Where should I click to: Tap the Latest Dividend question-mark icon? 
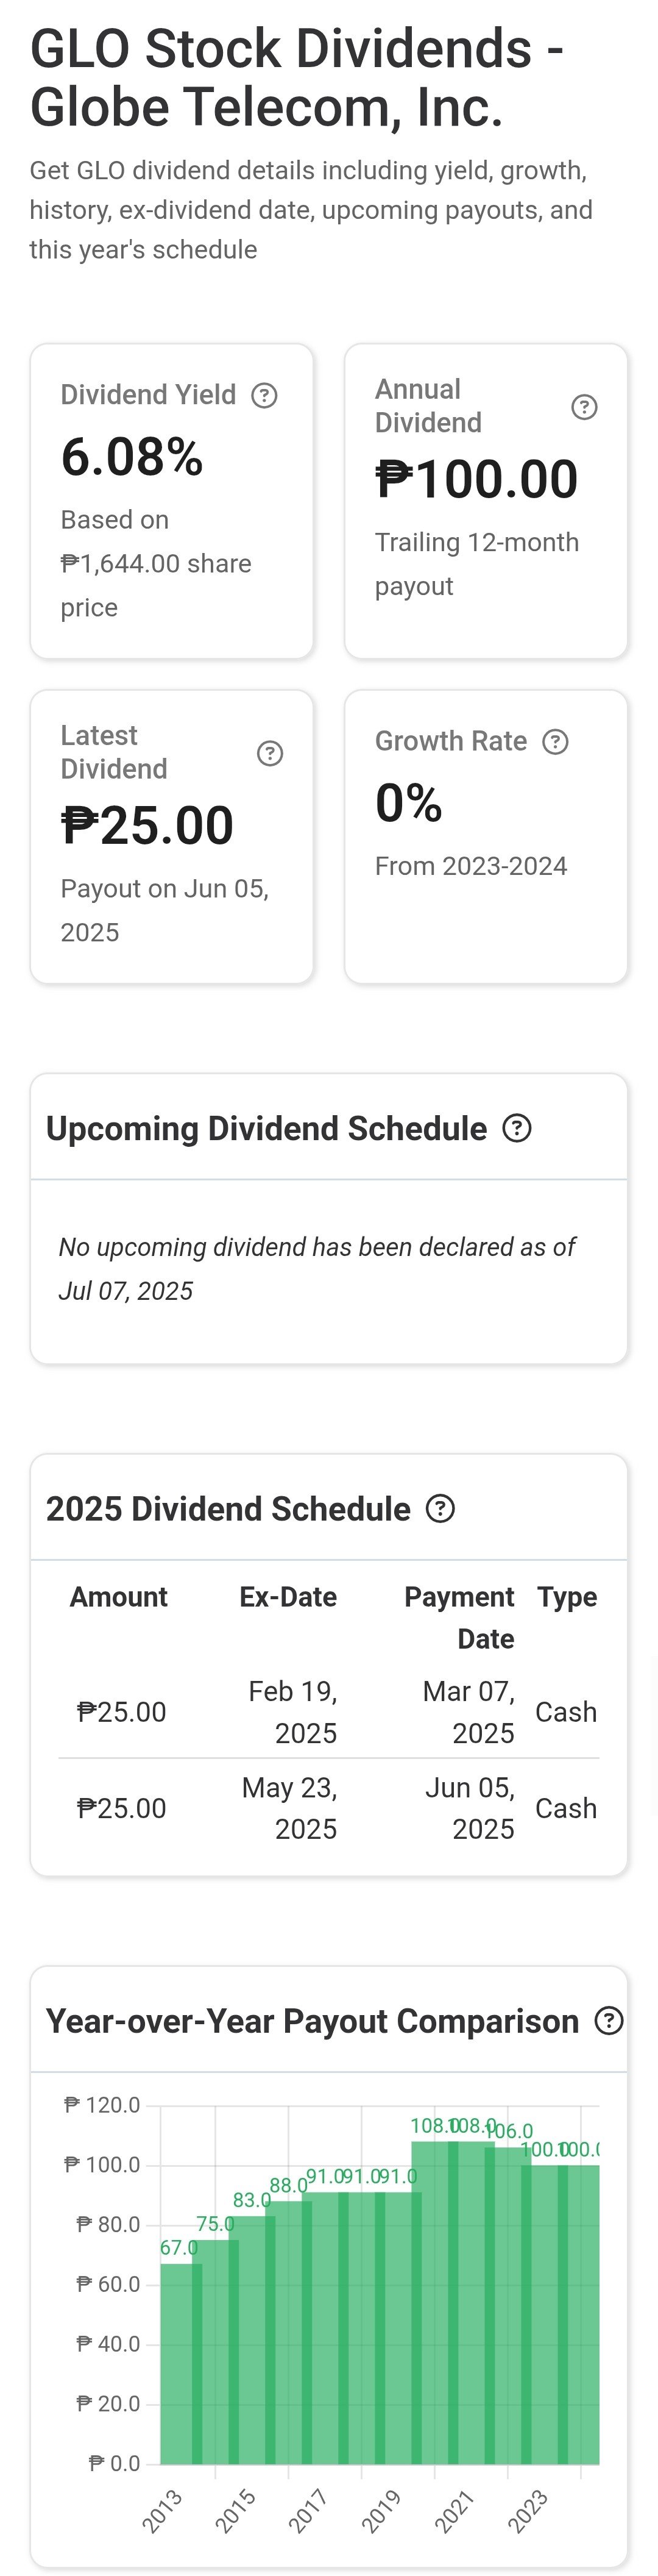pos(270,753)
